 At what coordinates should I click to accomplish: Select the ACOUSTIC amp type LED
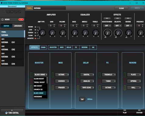tap(35, 38)
